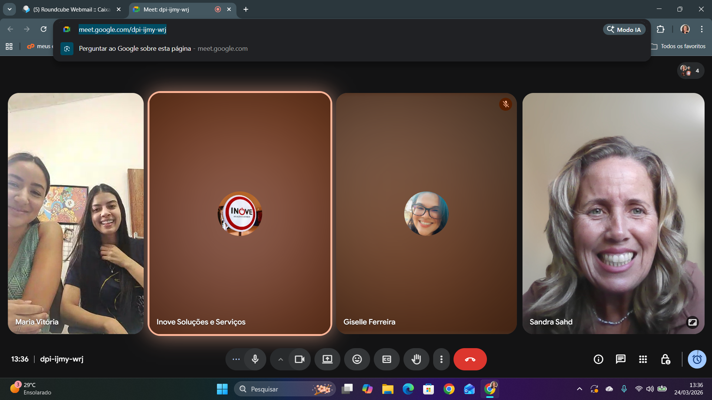This screenshot has height=400, width=712.
Task: Mute the microphone in Meet
Action: (255, 359)
